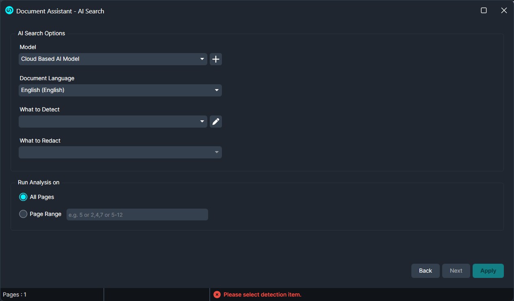Maximize the AI Search window

484,11
